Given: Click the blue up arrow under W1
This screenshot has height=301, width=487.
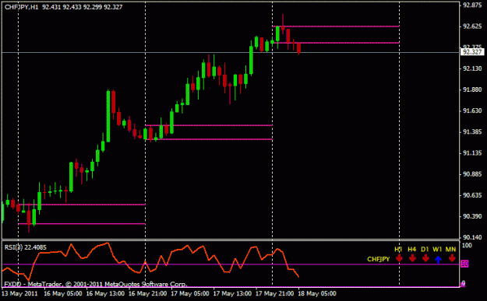Looking at the screenshot, I should [438, 259].
